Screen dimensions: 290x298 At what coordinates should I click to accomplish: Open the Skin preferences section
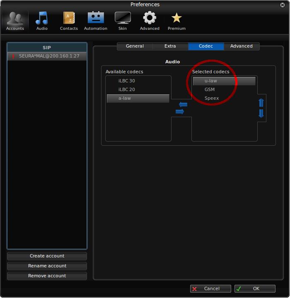pyautogui.click(x=122, y=21)
